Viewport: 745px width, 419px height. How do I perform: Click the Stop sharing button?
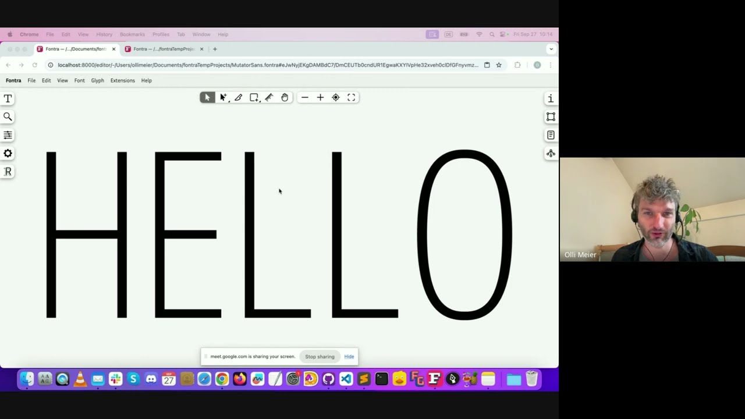pos(320,357)
